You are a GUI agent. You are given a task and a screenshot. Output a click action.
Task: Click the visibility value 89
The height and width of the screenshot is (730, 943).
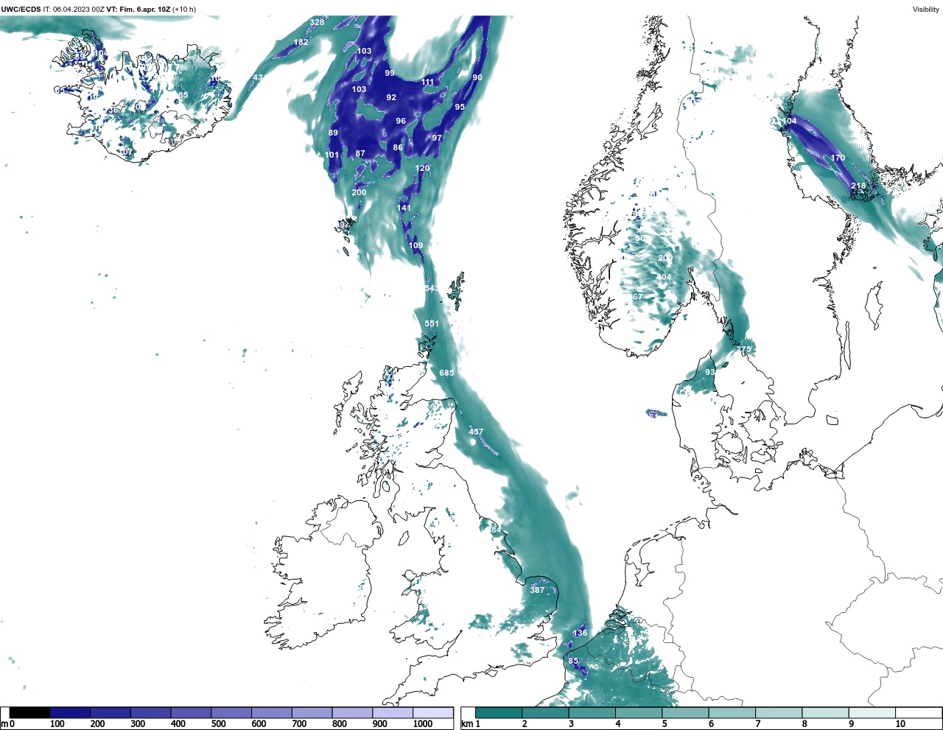[333, 133]
